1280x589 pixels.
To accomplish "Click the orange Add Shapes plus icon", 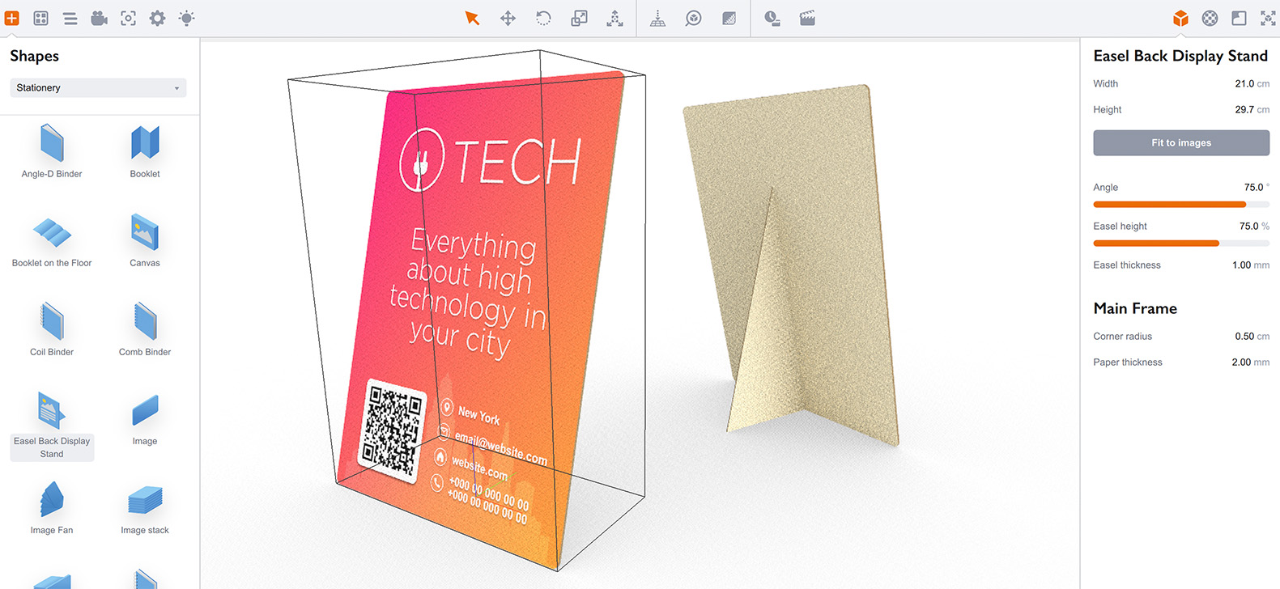I will click(12, 18).
